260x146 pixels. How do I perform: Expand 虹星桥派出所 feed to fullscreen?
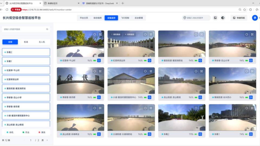pos(151,34)
